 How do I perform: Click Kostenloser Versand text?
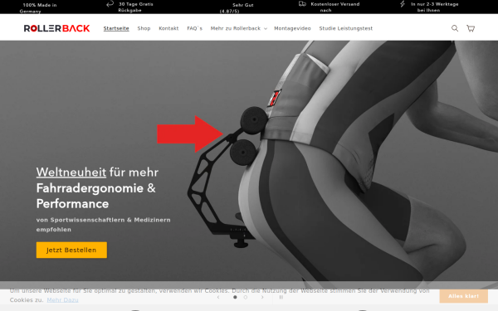[x=335, y=7]
